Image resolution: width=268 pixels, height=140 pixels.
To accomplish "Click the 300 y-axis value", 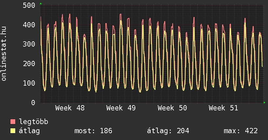I will tap(30, 44).
